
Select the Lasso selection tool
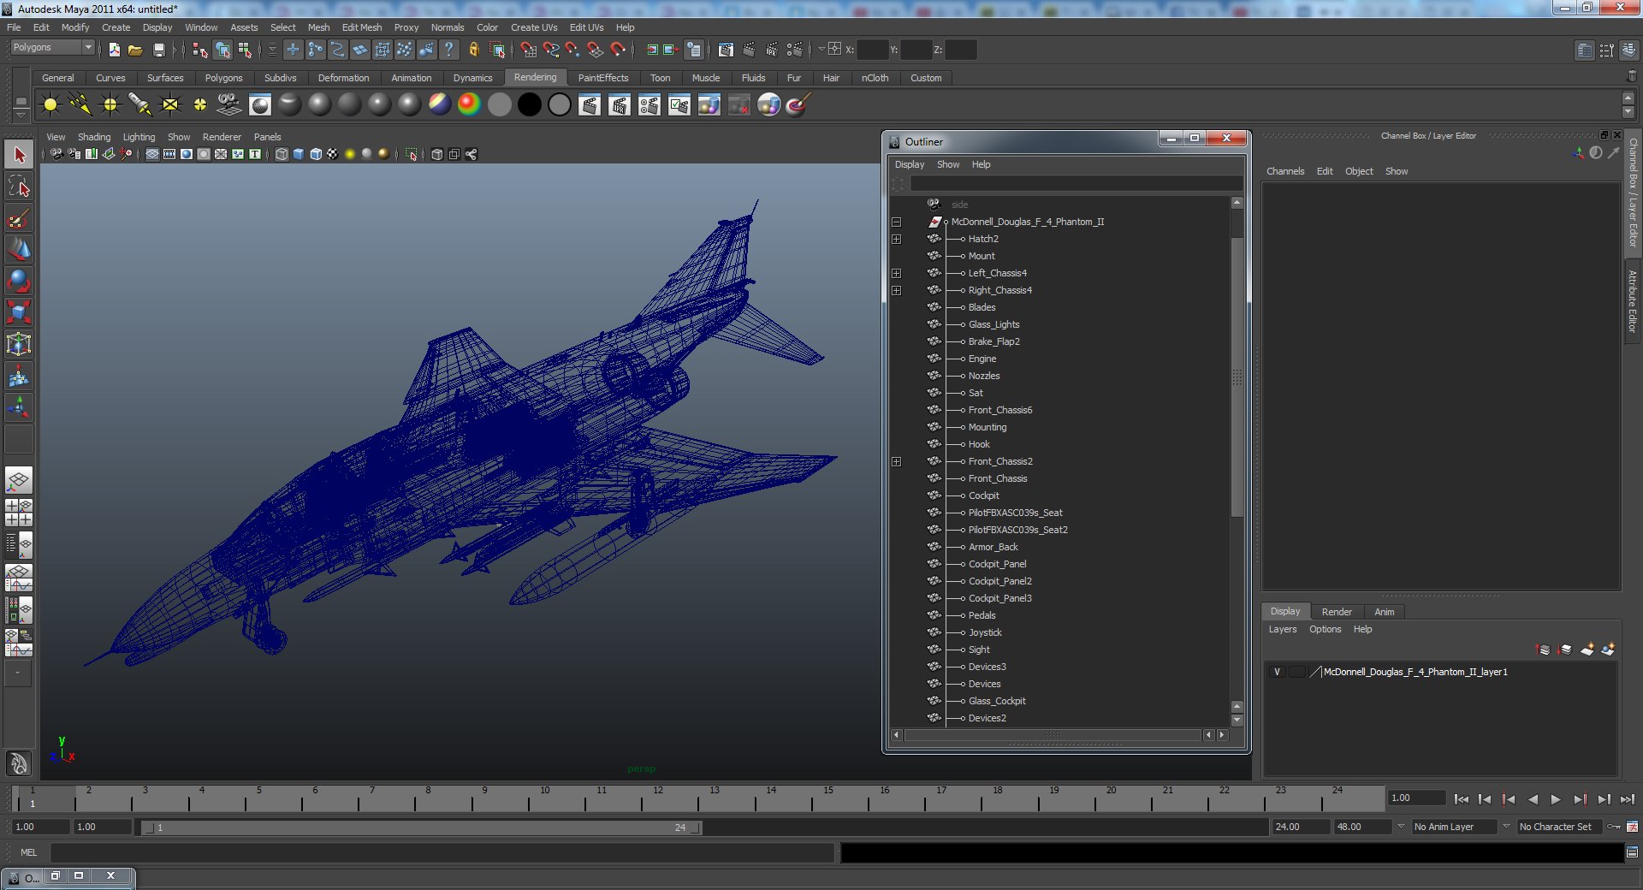[x=19, y=187]
